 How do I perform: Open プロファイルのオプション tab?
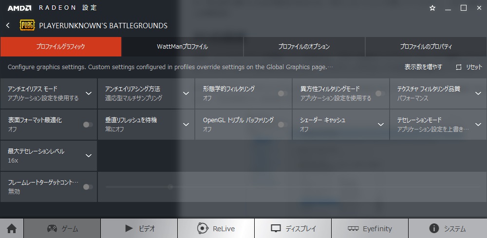click(x=304, y=47)
